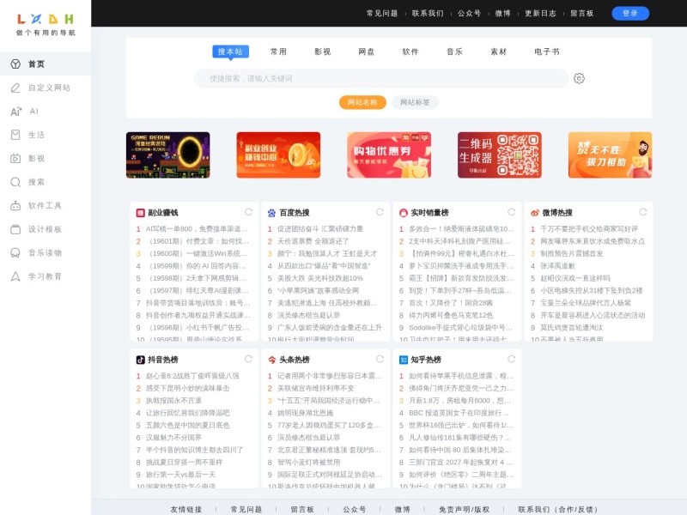The image size is (687, 515).
Task: Open the AI category icon
Action: pos(15,112)
